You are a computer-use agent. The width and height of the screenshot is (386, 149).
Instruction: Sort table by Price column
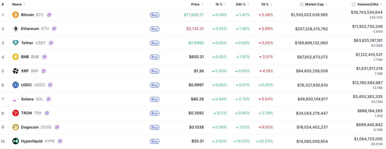pyautogui.click(x=197, y=4)
